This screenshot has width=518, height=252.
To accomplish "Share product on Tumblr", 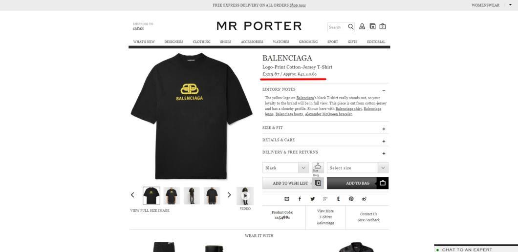I will coord(338,199).
